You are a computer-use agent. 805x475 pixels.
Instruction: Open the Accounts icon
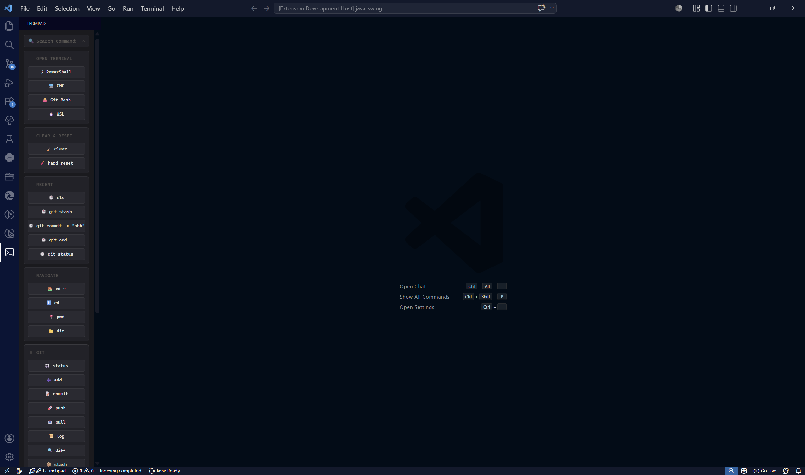[x=9, y=438]
